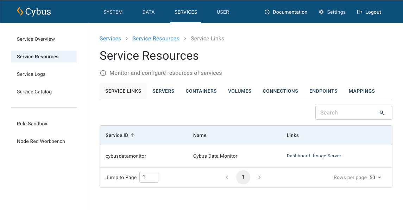
Task: Open the Image Server link
Action: (327, 156)
